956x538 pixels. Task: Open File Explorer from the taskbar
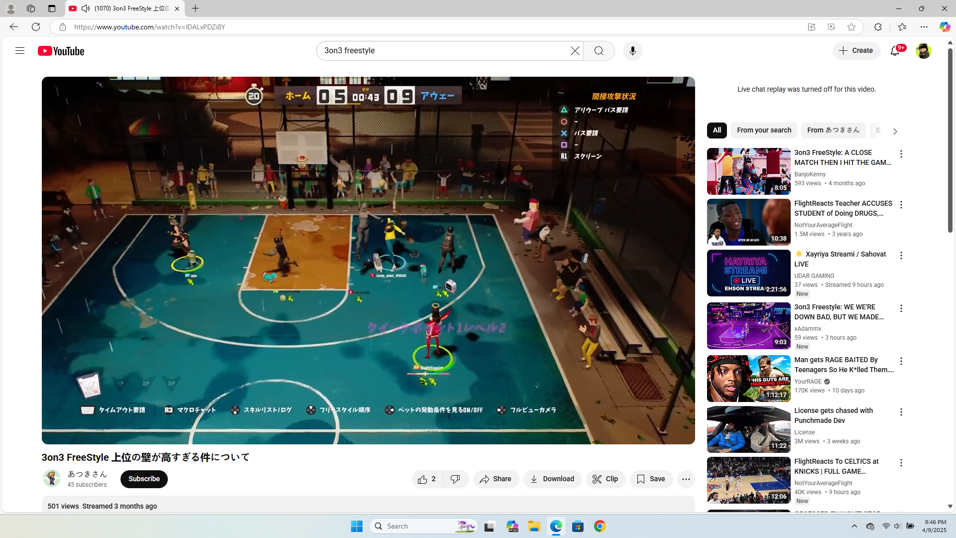(x=534, y=526)
